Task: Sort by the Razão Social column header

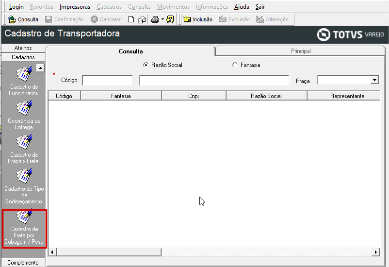Action: (x=266, y=96)
